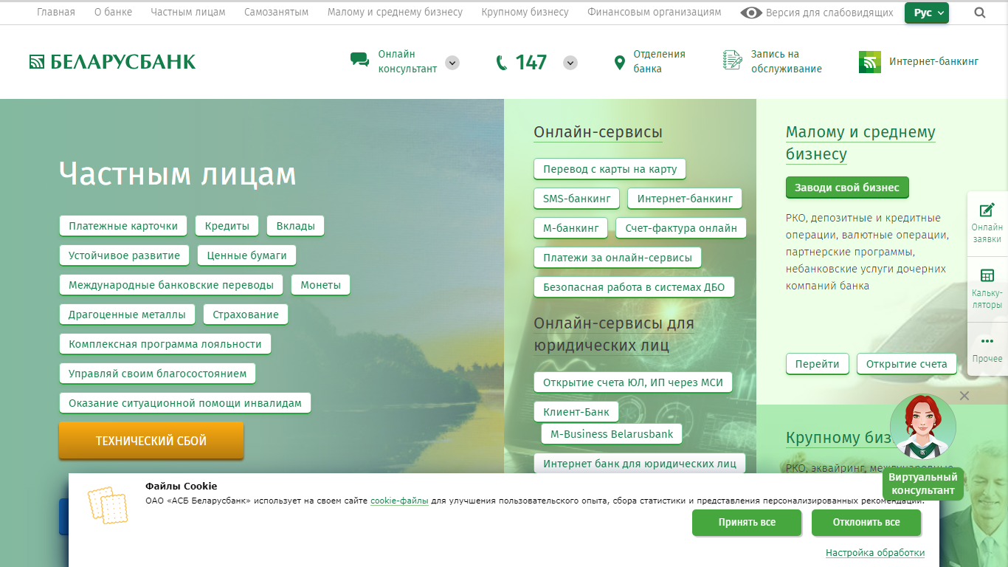Click the SMS-банкинг button
The width and height of the screenshot is (1008, 567).
click(577, 199)
